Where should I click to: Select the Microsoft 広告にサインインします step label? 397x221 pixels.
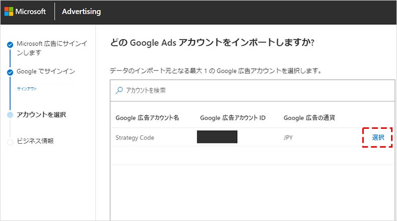click(52, 48)
